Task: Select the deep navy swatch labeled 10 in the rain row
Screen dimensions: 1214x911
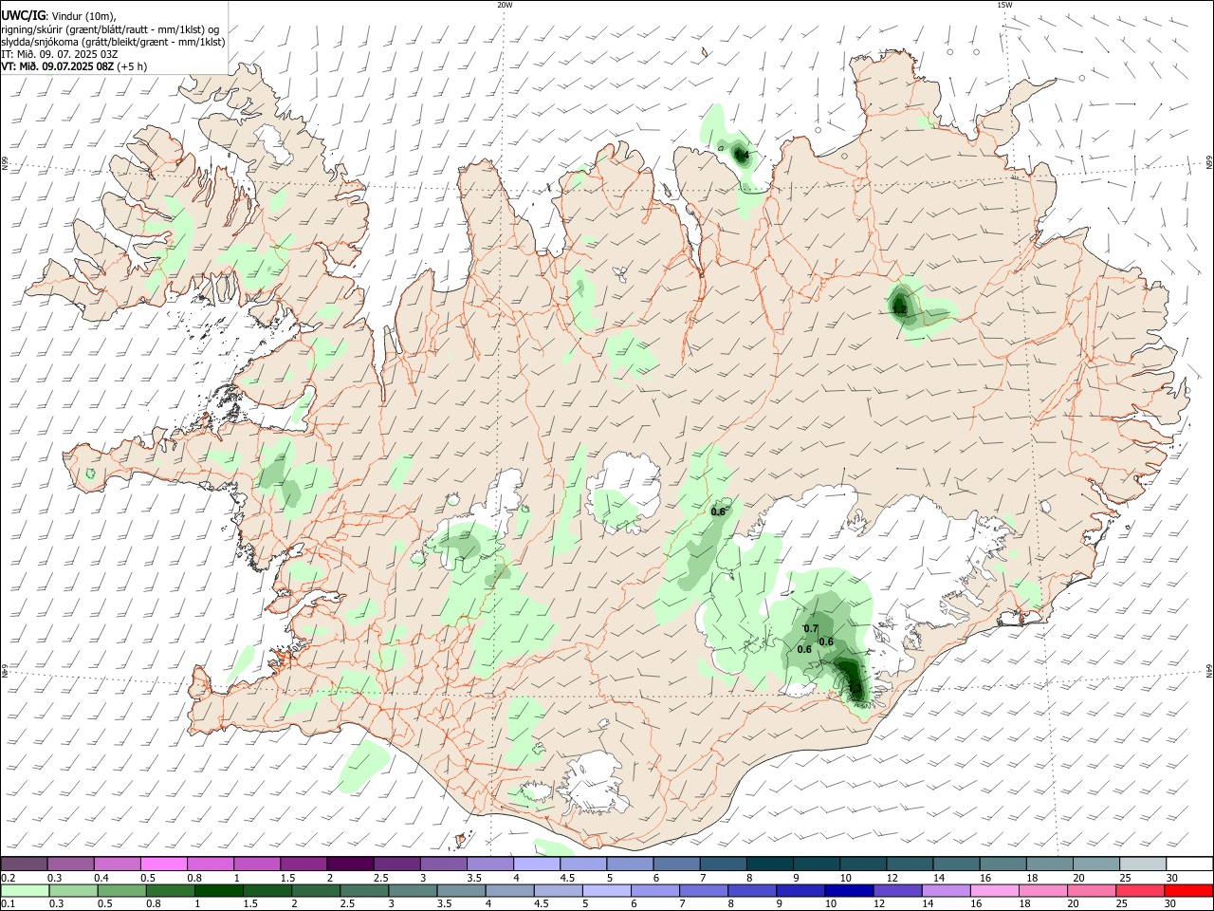Action: (x=848, y=890)
